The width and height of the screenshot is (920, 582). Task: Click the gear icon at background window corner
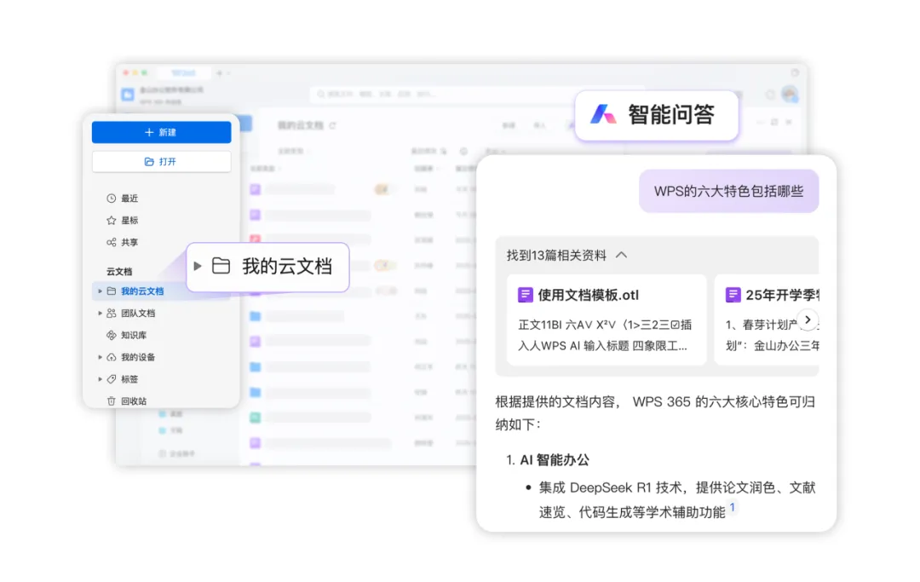(795, 72)
